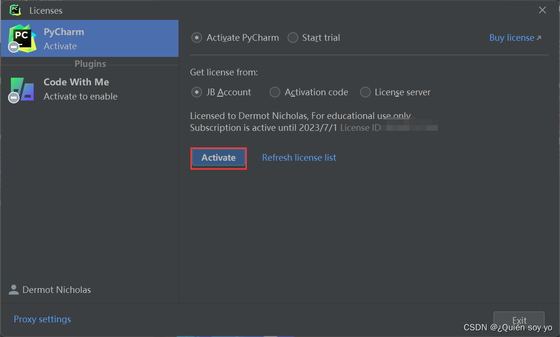The image size is (560, 337).
Task: Click the PyCharm logo icon in sidebar
Action: pos(22,38)
